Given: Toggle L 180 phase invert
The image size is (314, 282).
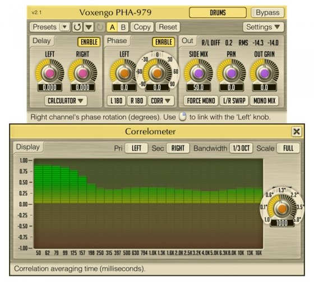Looking at the screenshot, I should (x=117, y=101).
